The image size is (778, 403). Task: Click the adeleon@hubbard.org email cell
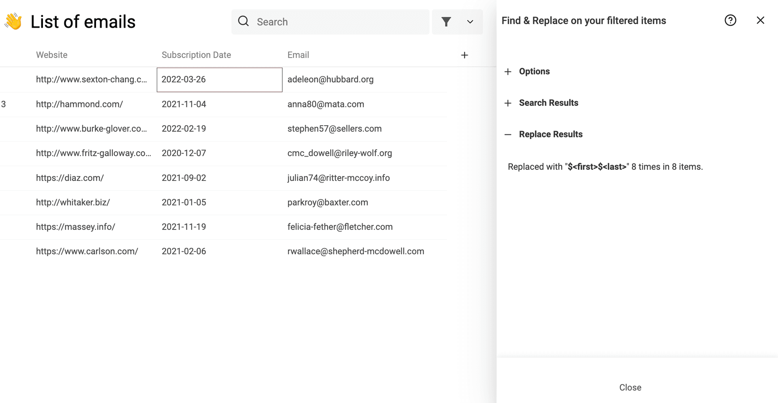click(x=330, y=79)
